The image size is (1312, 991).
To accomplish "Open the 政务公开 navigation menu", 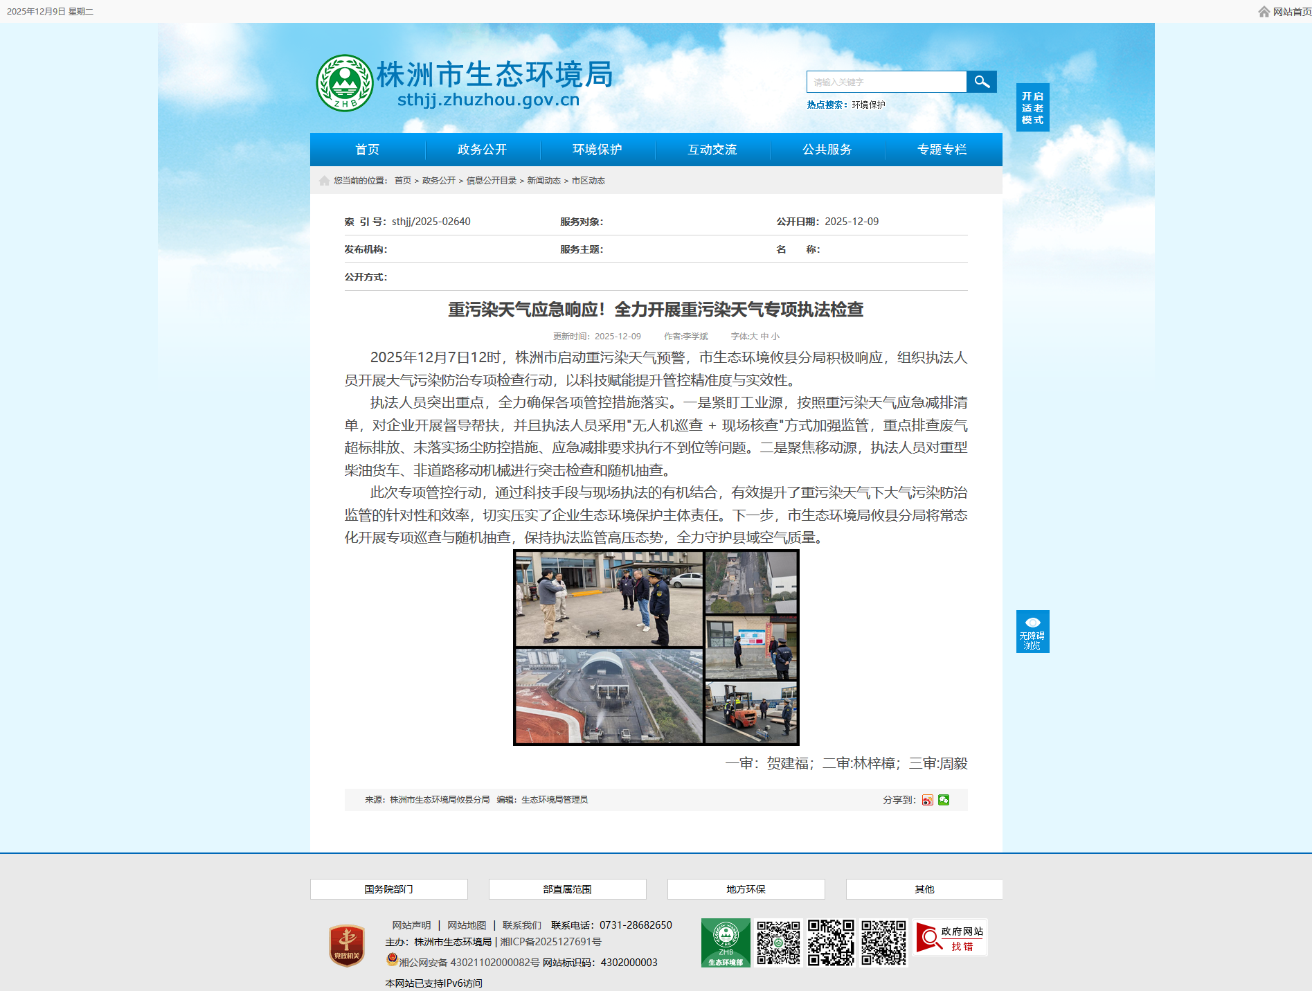I will point(482,150).
